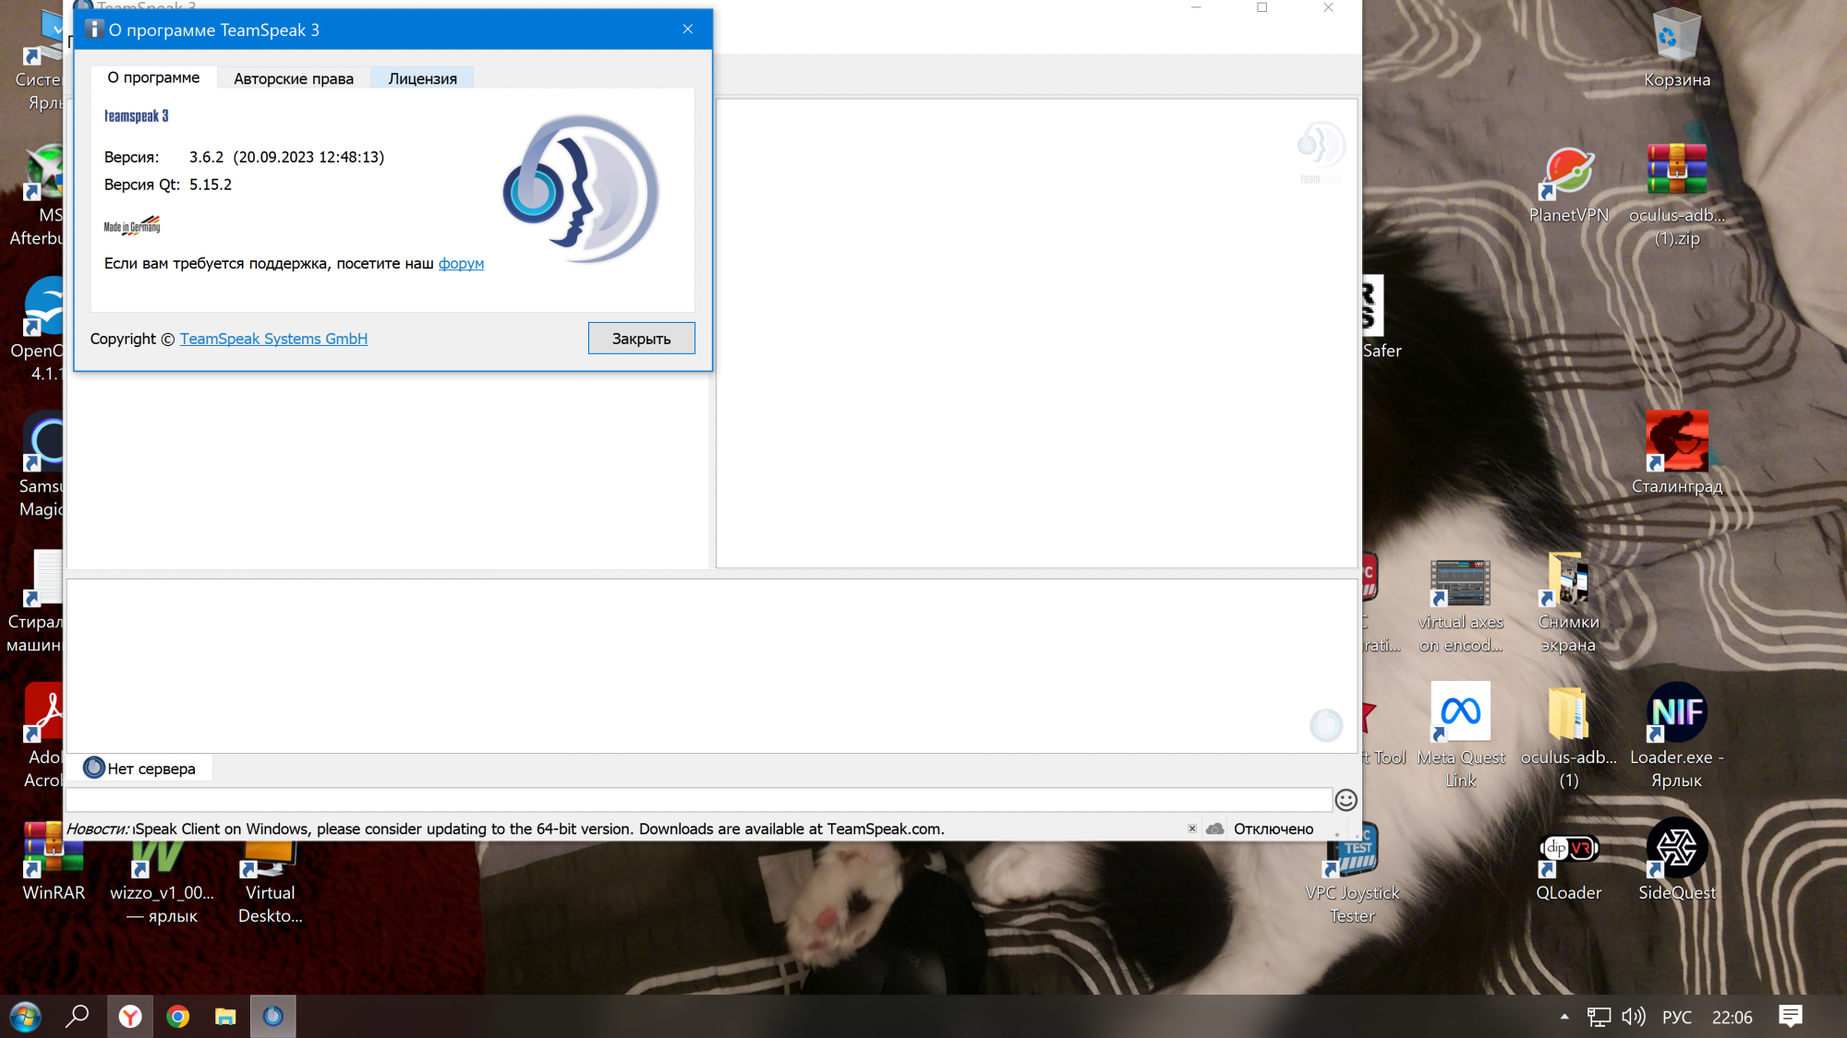Launch the Loader.exe NIF shortcut
The width and height of the screenshot is (1847, 1038).
coord(1677,735)
